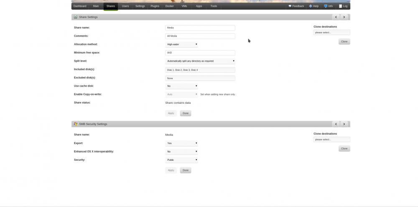Go to next share in Share Settings

pos(344,17)
